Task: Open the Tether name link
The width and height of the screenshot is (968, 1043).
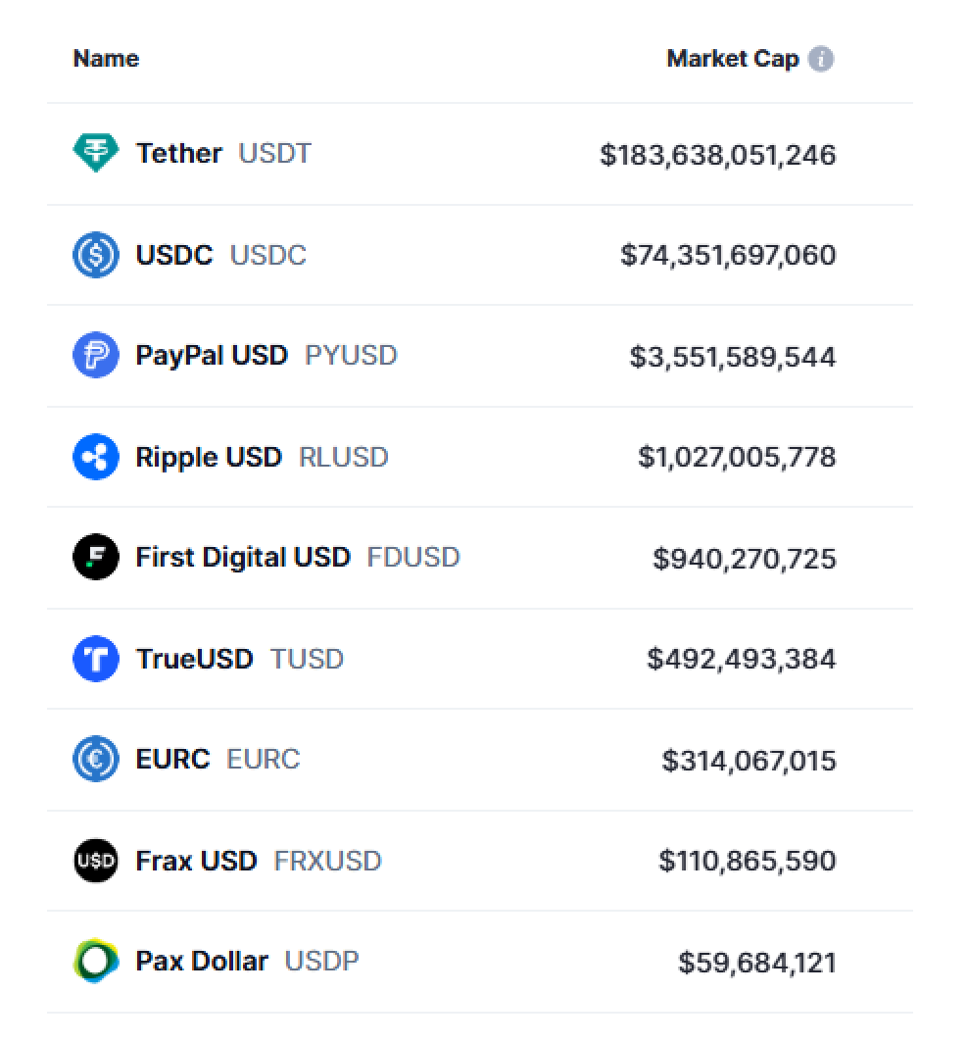Action: point(179,154)
